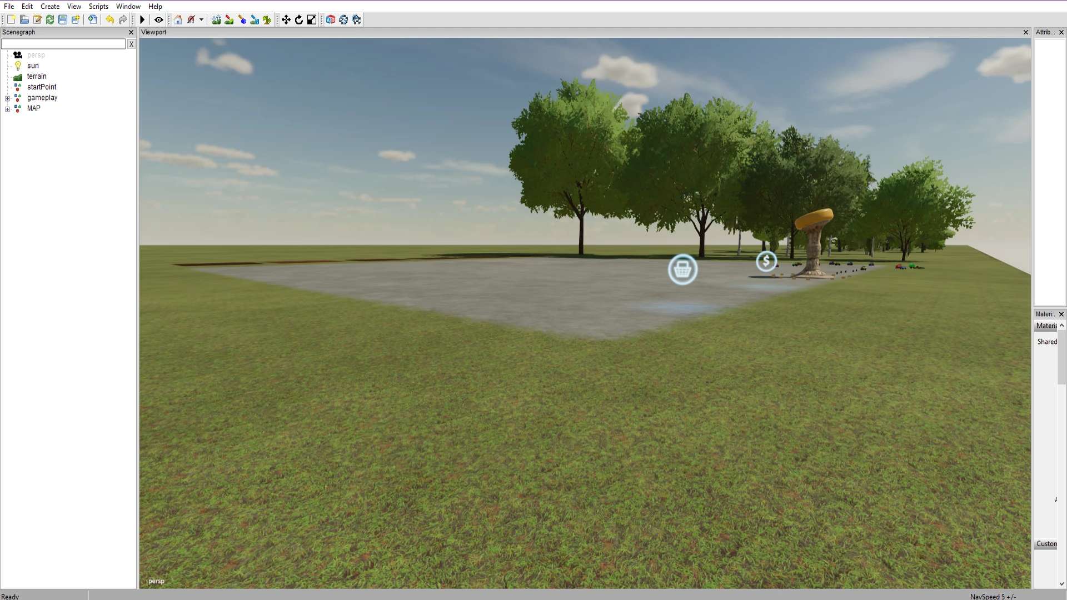Select the terrain sculpt mode icon
Image resolution: width=1067 pixels, height=600 pixels.
tap(216, 20)
